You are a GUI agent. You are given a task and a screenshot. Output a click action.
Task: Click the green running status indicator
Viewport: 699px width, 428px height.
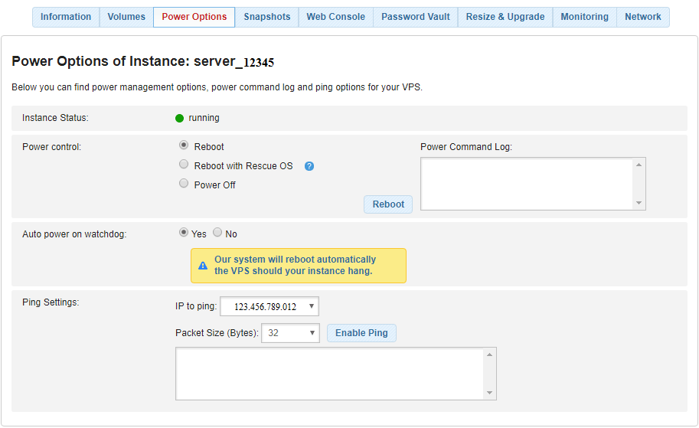click(x=179, y=118)
